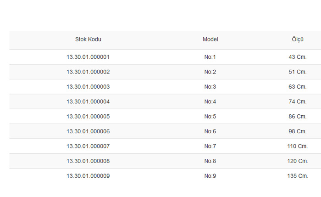Click the 135 Cm. size cell

click(x=298, y=176)
